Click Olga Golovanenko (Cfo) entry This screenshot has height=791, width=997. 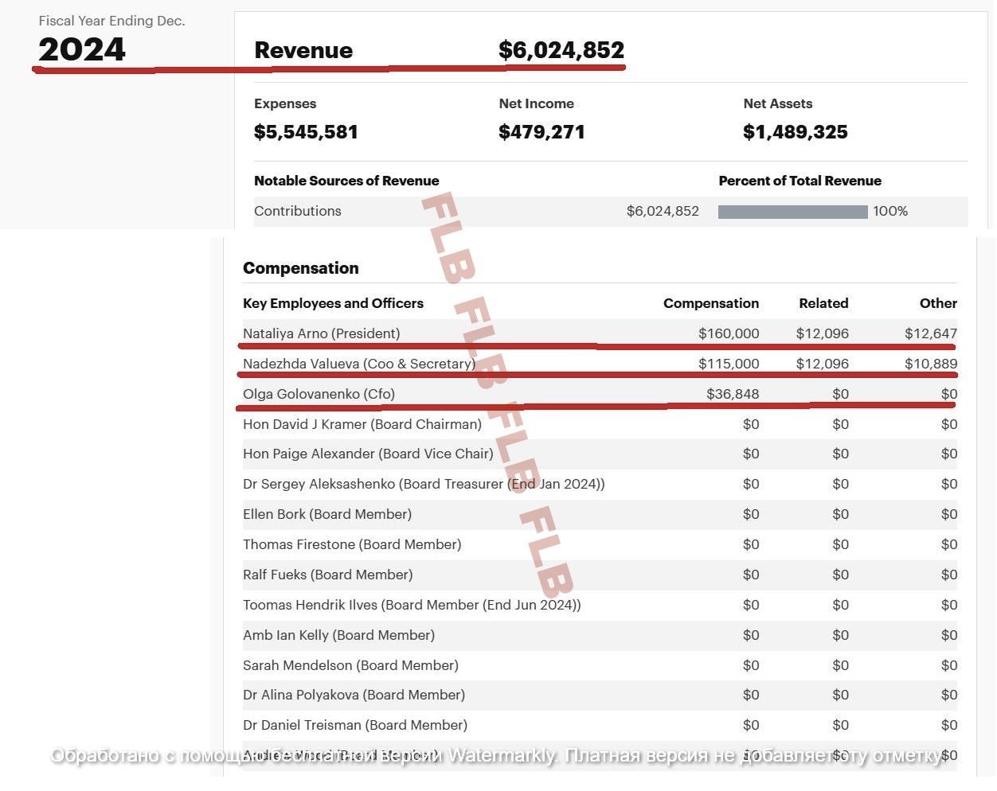pos(319,394)
